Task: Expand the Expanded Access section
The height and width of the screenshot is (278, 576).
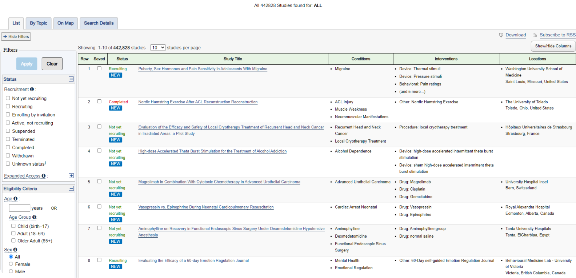Action: (71, 176)
